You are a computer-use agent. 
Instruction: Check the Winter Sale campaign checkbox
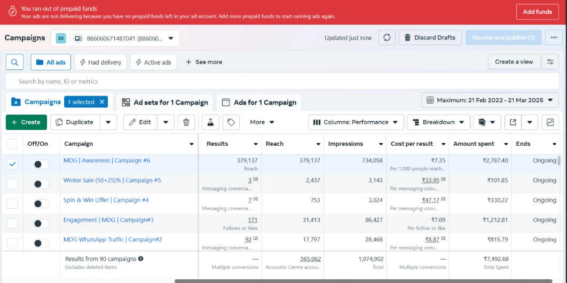tap(12, 184)
